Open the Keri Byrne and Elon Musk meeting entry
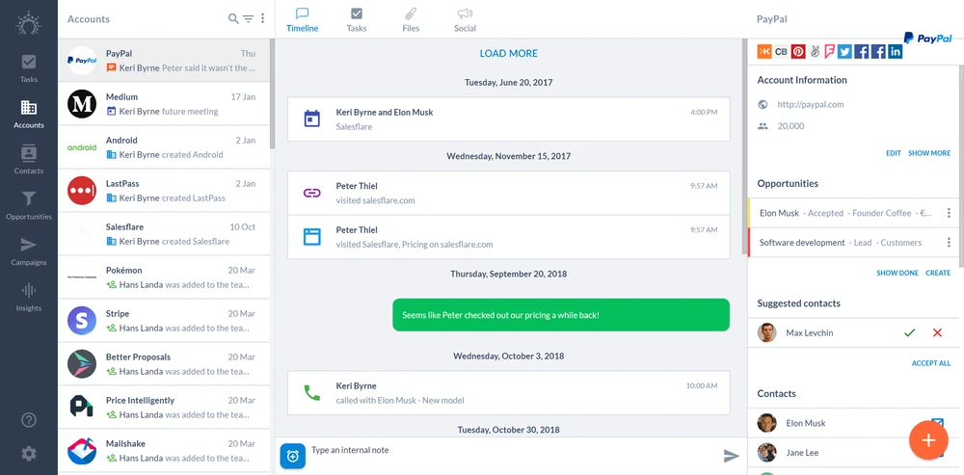The width and height of the screenshot is (964, 475). click(x=508, y=119)
